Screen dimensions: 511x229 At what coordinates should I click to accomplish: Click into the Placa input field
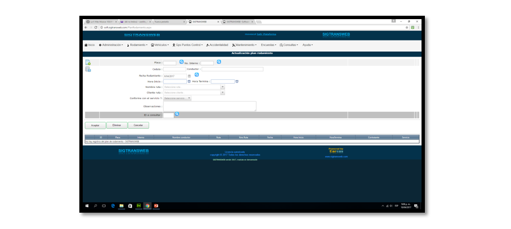(169, 63)
